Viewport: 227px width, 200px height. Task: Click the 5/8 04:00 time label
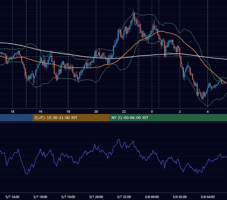(208, 197)
